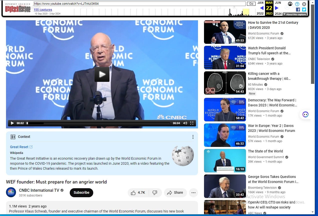Dislike the video with thumbs down
This screenshot has height=216, width=318.
(155, 193)
